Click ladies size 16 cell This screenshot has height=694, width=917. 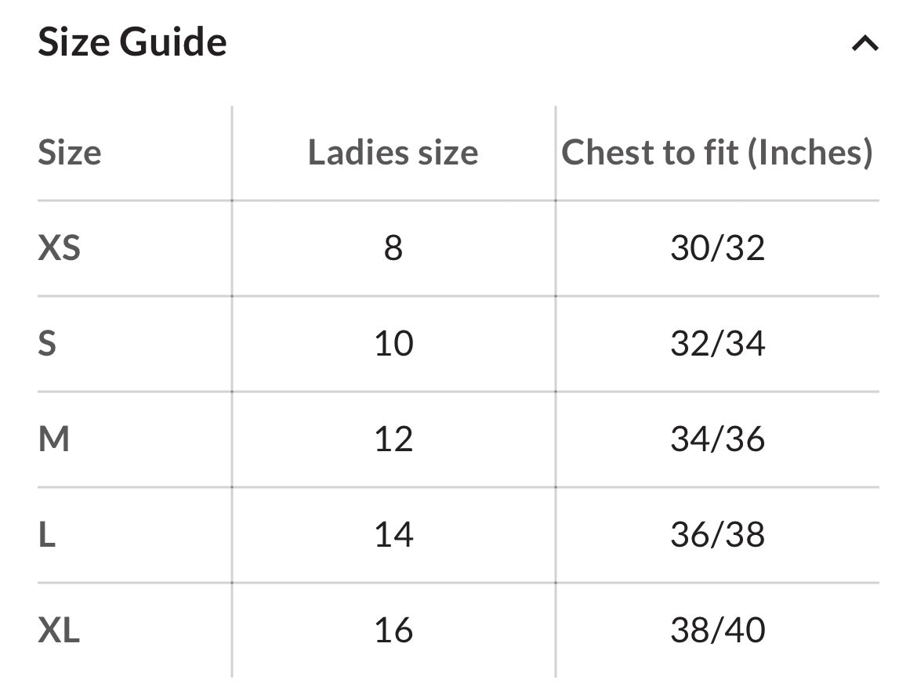393,631
